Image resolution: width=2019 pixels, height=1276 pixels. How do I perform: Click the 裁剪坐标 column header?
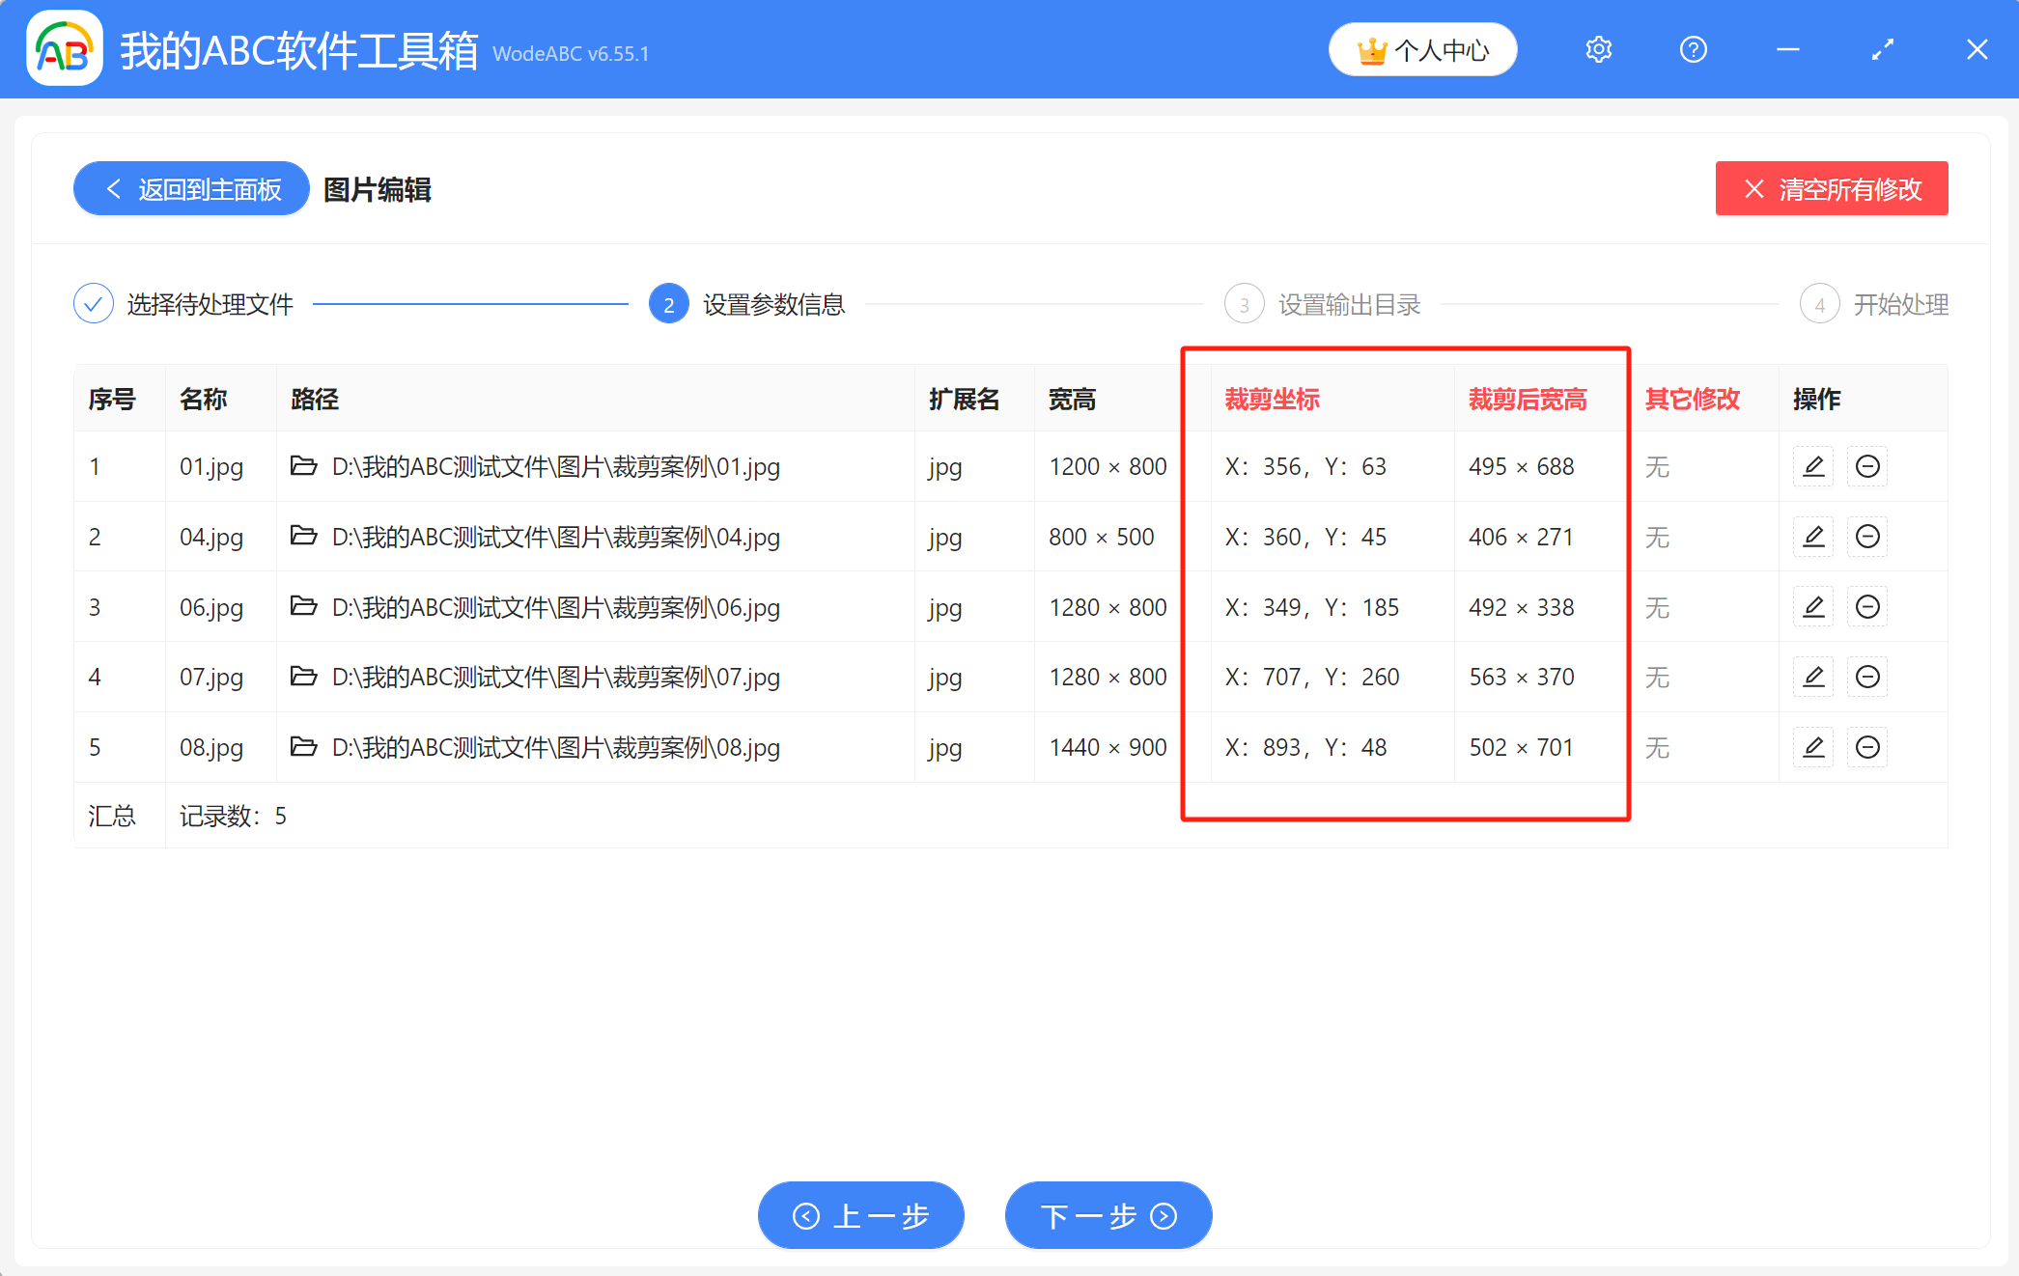(1272, 400)
